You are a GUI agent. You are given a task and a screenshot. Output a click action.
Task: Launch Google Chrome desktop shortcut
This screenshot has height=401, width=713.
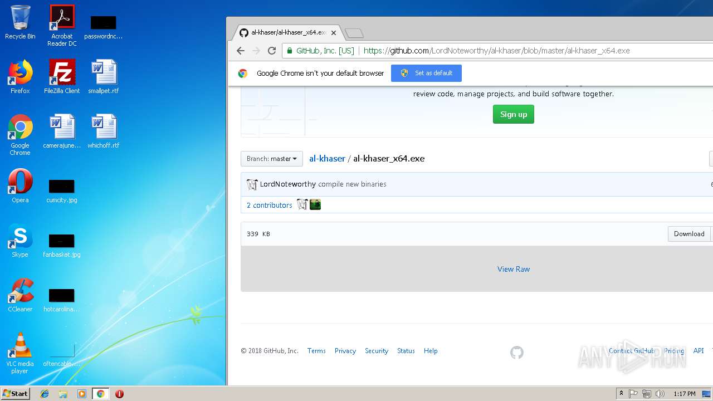click(20, 135)
